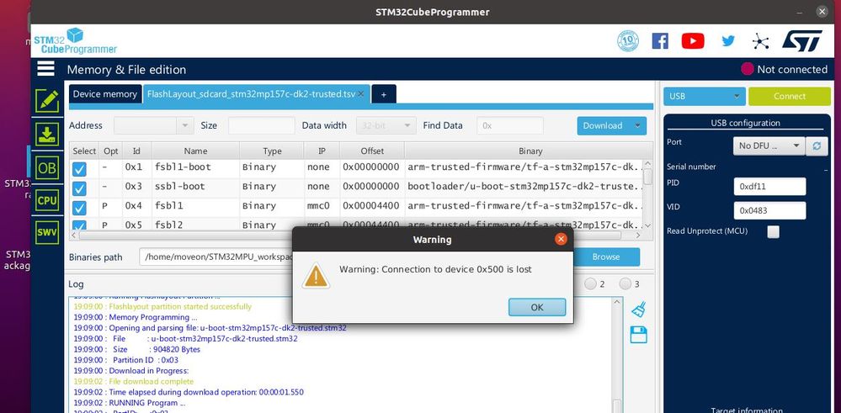
Task: Click the IP column header
Action: point(322,151)
